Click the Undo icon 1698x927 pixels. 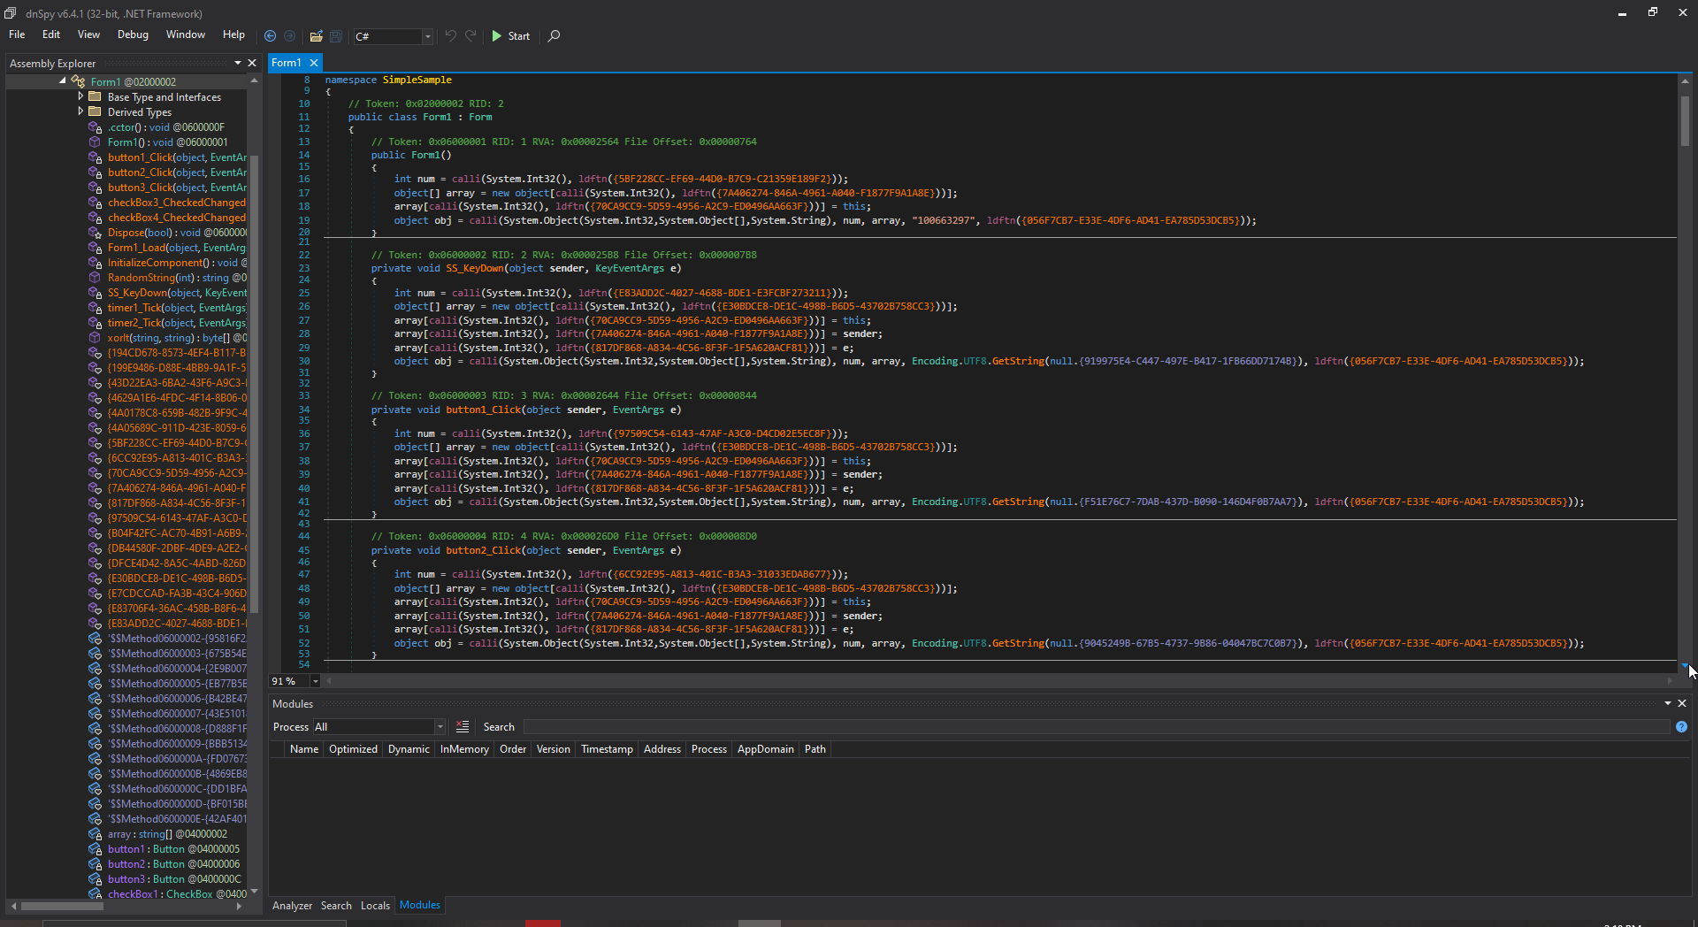(451, 35)
